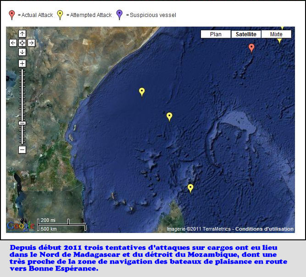Switch map to Mixte view
306x277 pixels.
(276, 34)
